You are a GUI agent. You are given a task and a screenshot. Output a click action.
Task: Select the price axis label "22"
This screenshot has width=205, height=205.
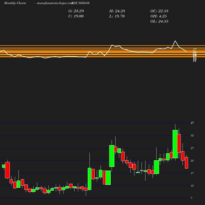point(192,161)
